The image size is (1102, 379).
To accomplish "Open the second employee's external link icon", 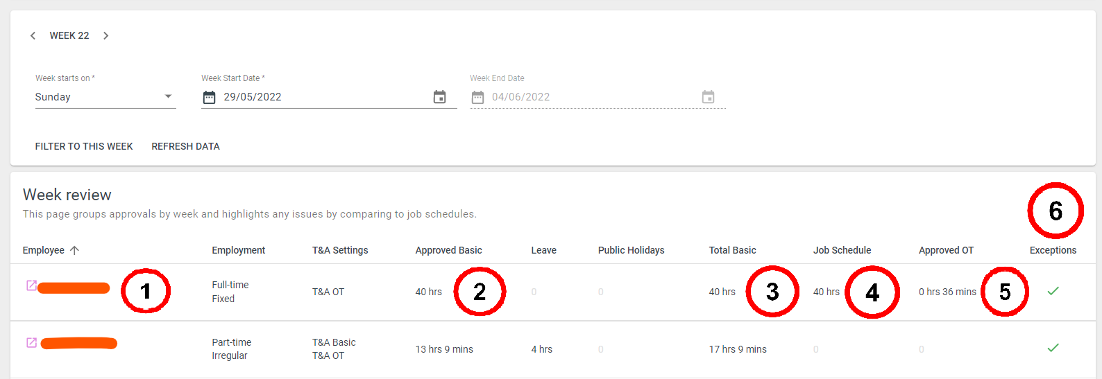I will pos(31,342).
